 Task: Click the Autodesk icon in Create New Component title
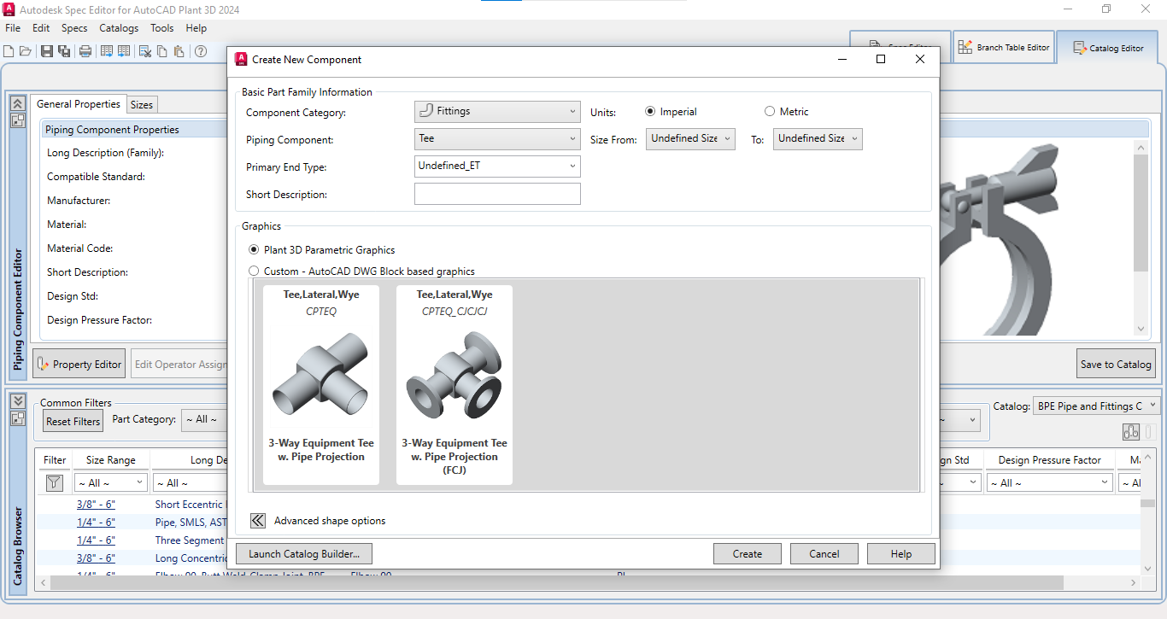coord(241,60)
